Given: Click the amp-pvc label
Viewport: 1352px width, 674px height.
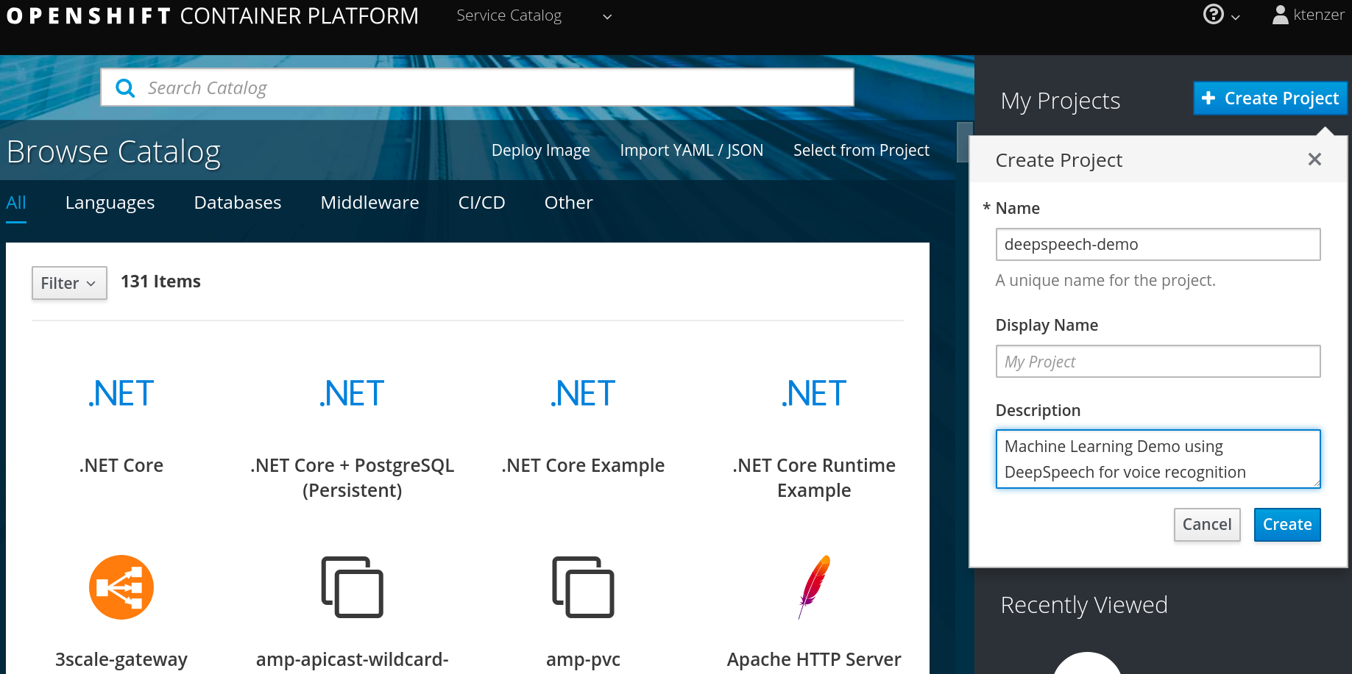Looking at the screenshot, I should point(583,659).
